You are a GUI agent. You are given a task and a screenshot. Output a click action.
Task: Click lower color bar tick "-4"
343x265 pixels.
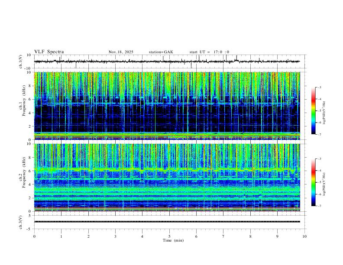point(319,171)
